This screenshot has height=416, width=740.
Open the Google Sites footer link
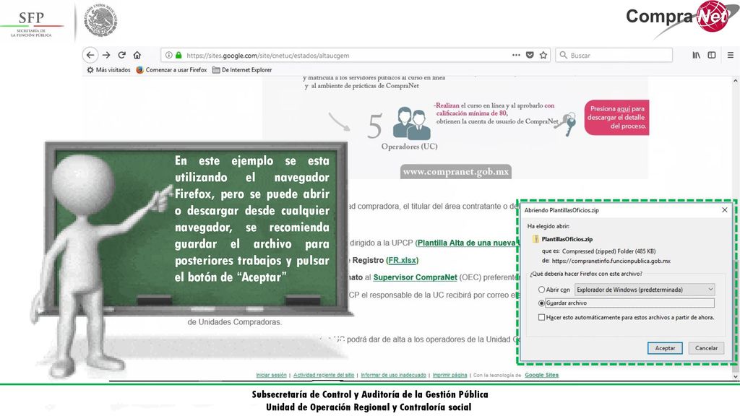tap(542, 375)
